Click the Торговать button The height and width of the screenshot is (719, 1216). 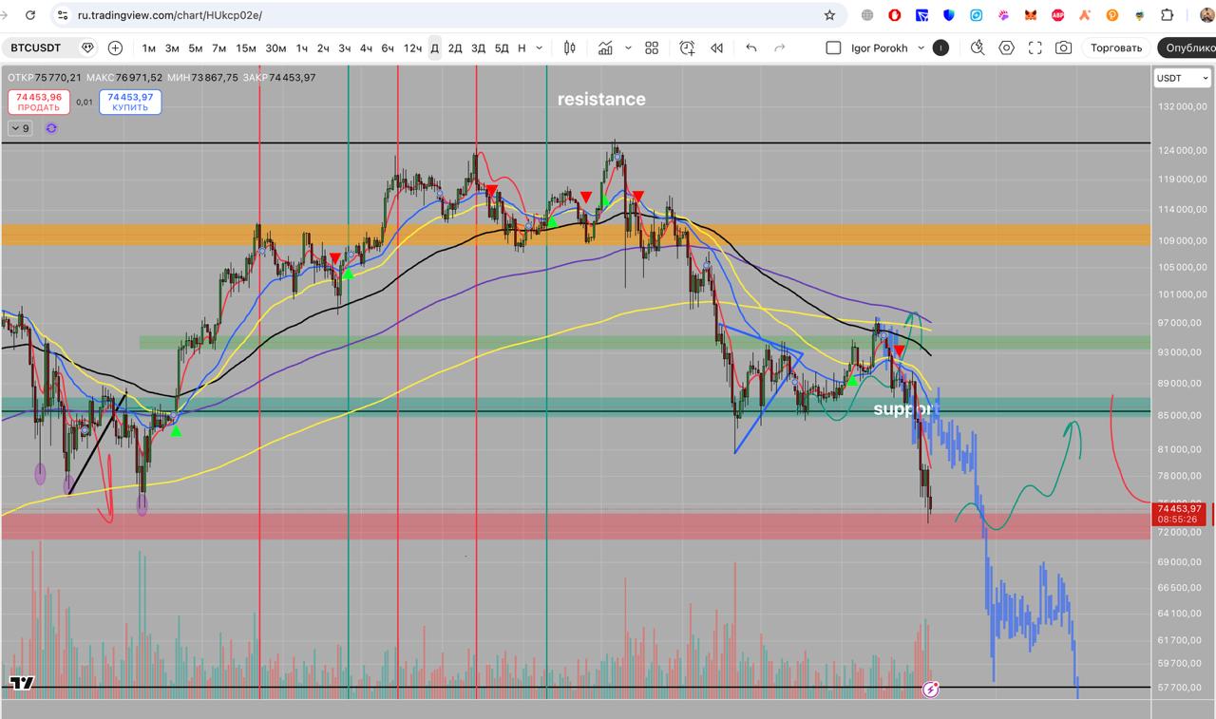(x=1115, y=48)
